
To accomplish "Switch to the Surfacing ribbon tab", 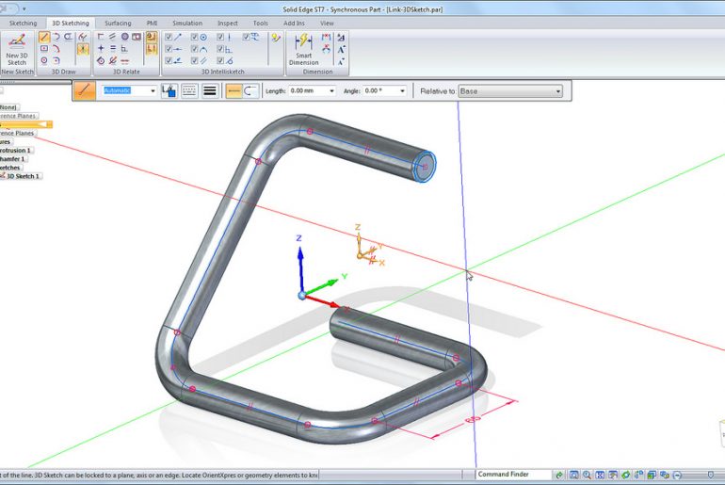I will (x=118, y=23).
